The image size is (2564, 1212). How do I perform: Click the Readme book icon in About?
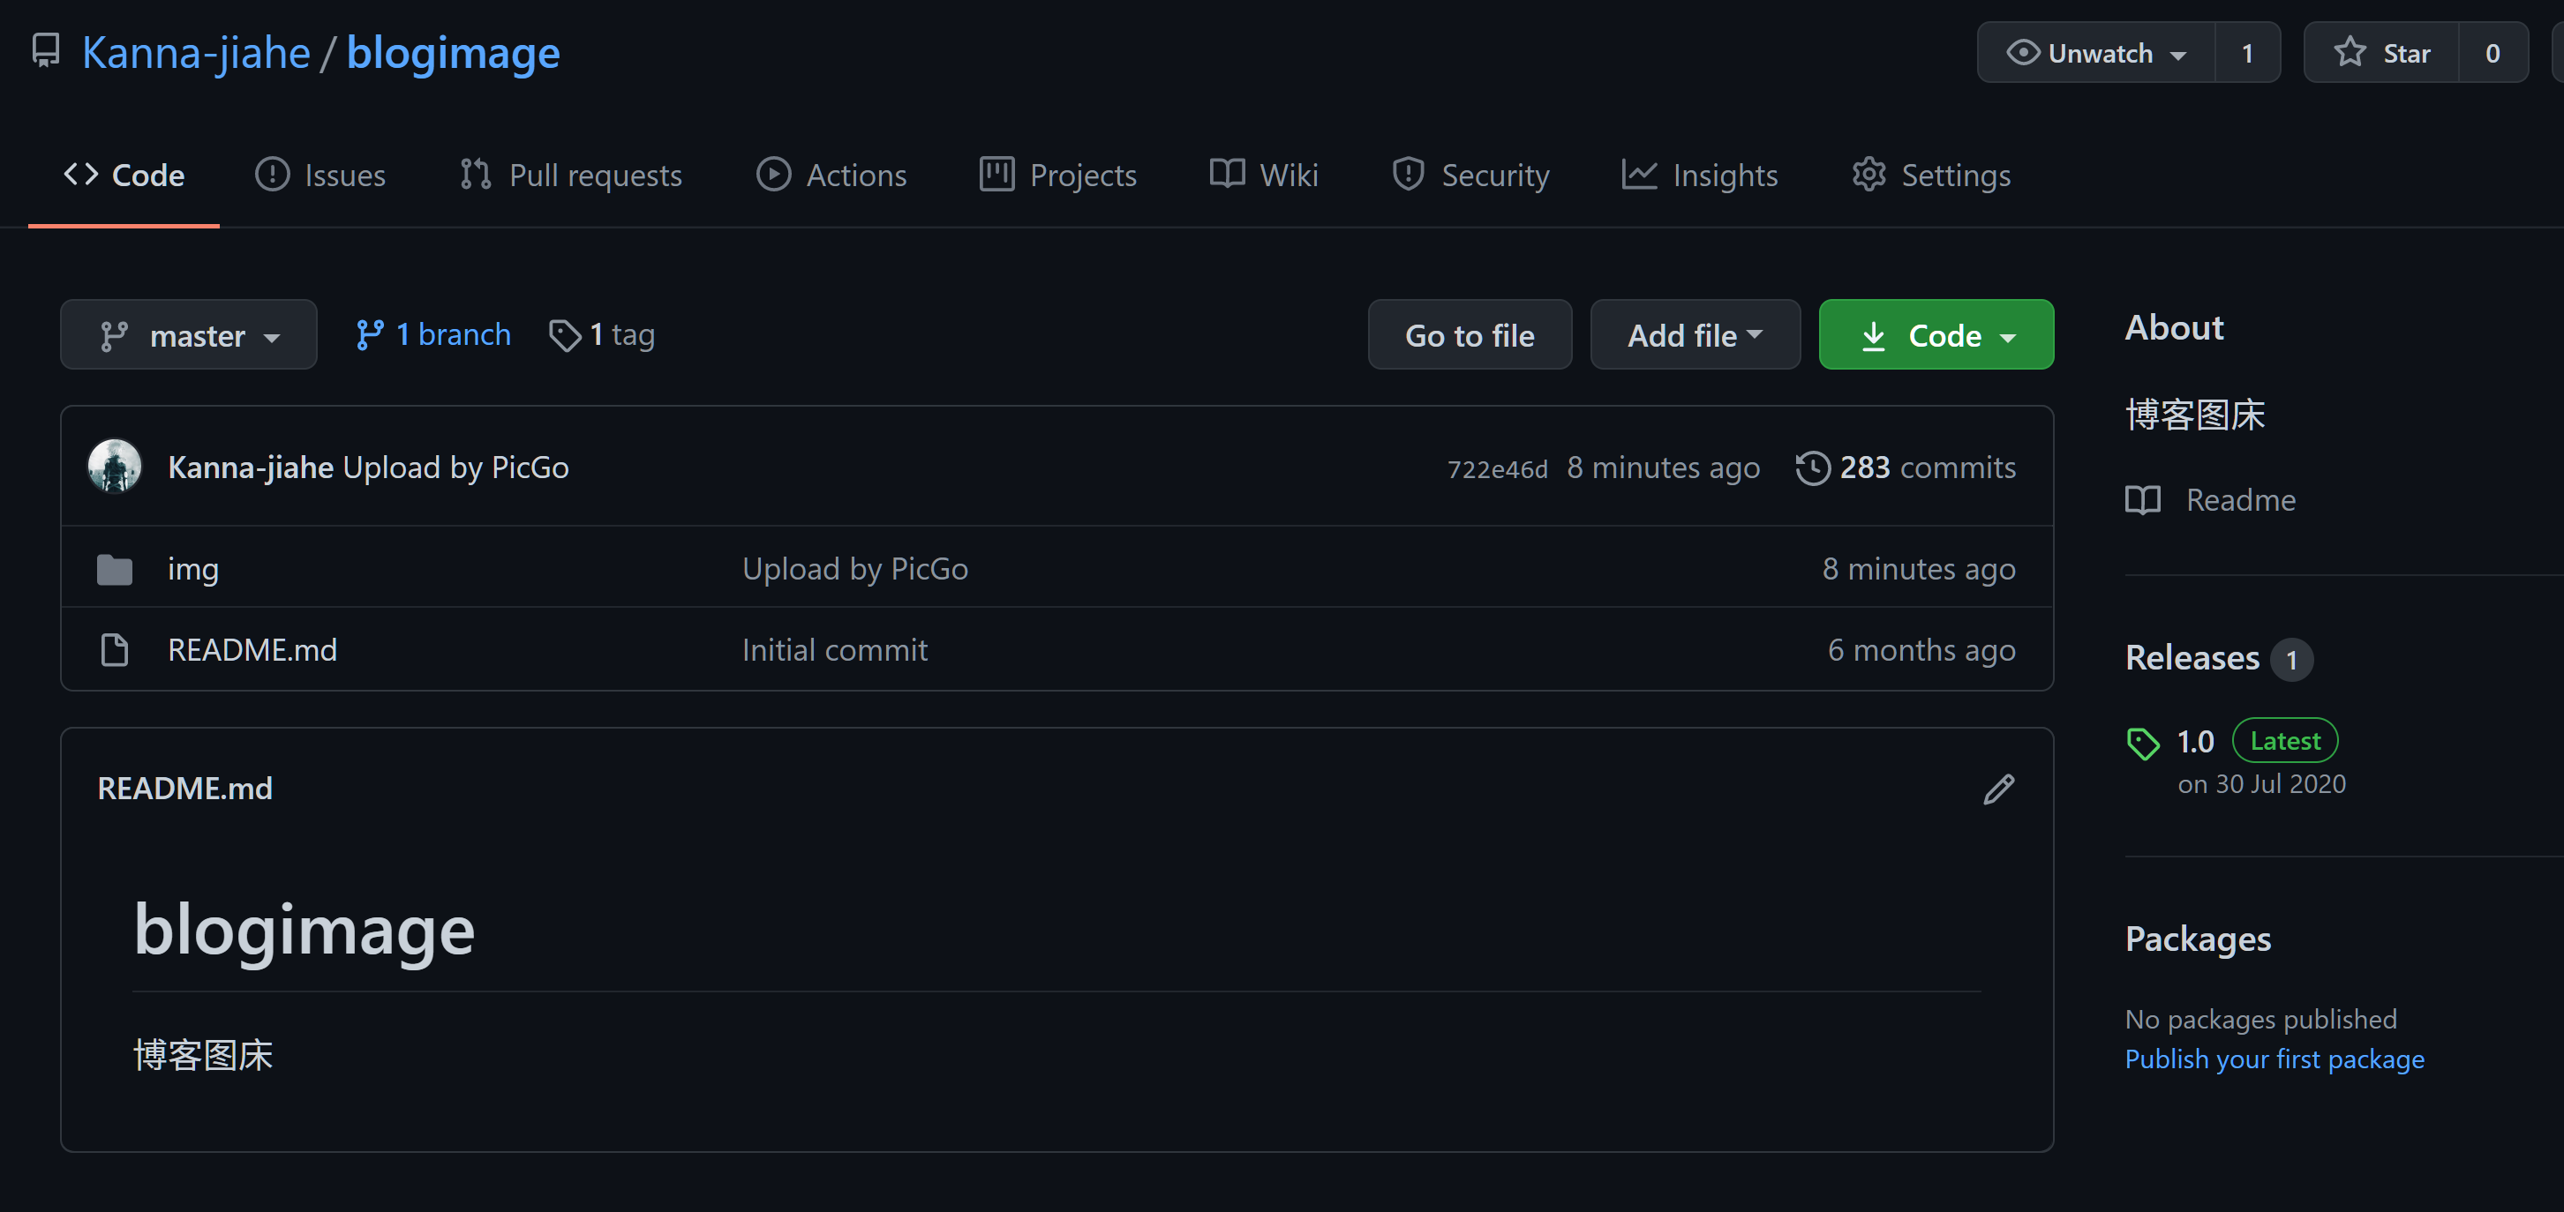pyautogui.click(x=2142, y=499)
